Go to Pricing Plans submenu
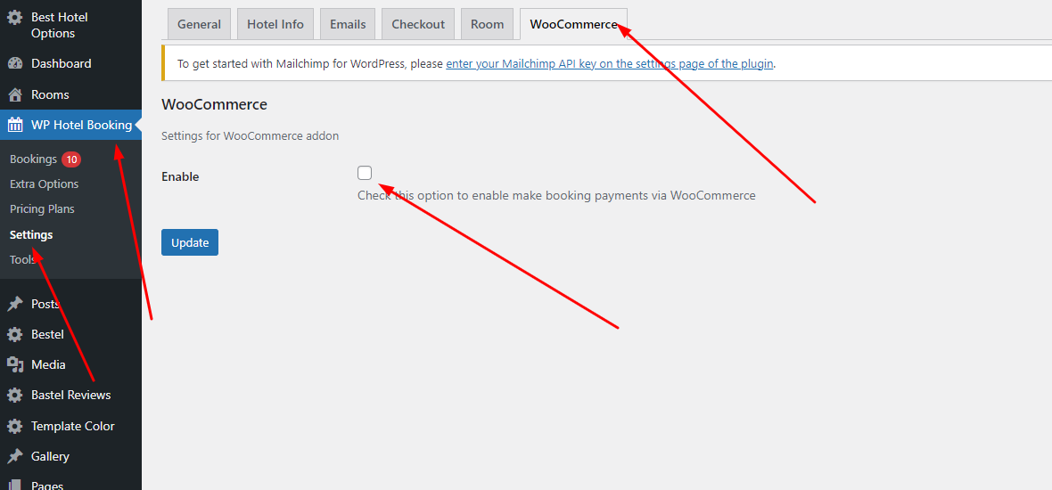1052x490 pixels. 42,209
